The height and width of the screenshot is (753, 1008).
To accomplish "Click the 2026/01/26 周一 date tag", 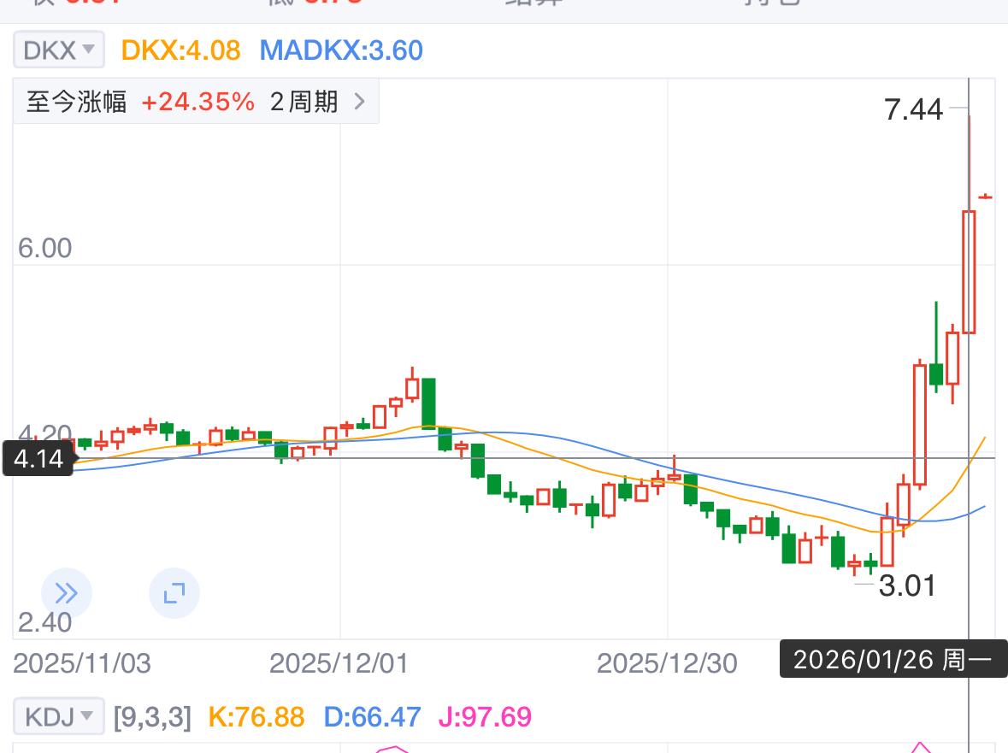I will [893, 659].
